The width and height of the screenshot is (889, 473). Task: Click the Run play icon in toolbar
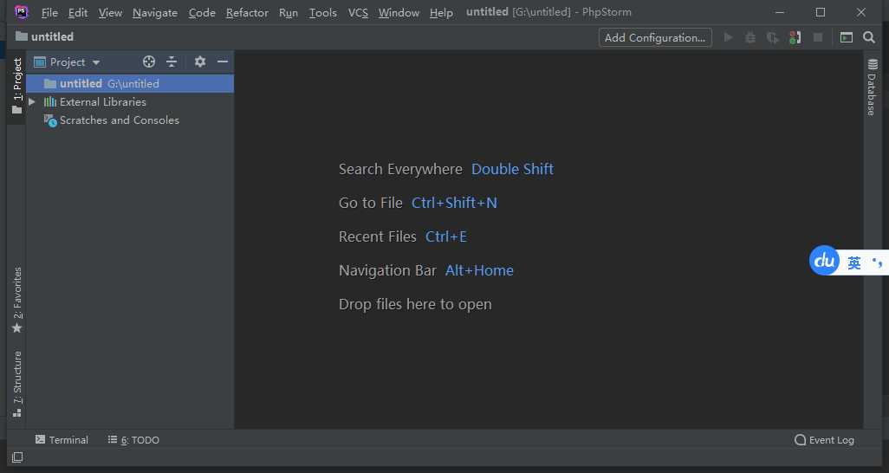[728, 37]
